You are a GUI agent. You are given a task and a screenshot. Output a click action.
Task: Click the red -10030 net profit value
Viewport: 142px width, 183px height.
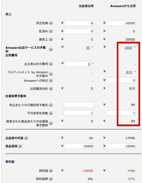87,171
